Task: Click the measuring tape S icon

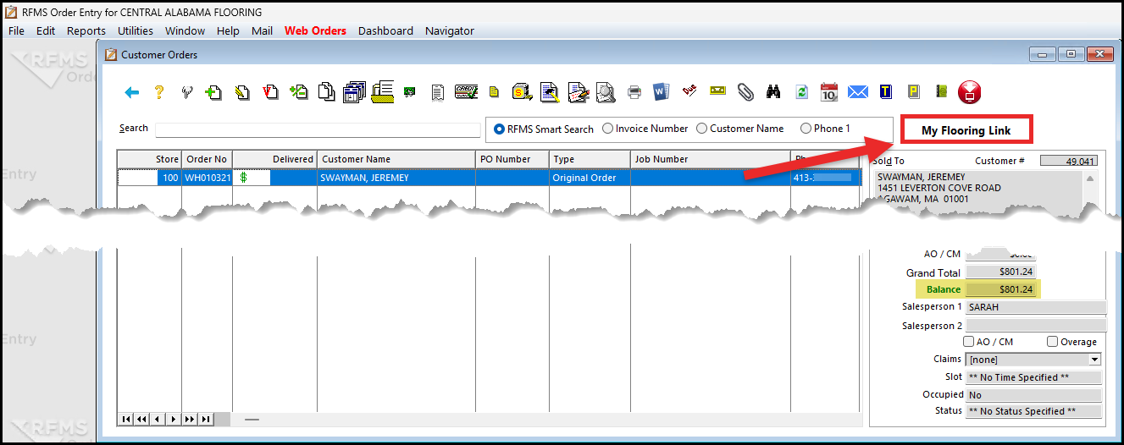Action: point(522,92)
